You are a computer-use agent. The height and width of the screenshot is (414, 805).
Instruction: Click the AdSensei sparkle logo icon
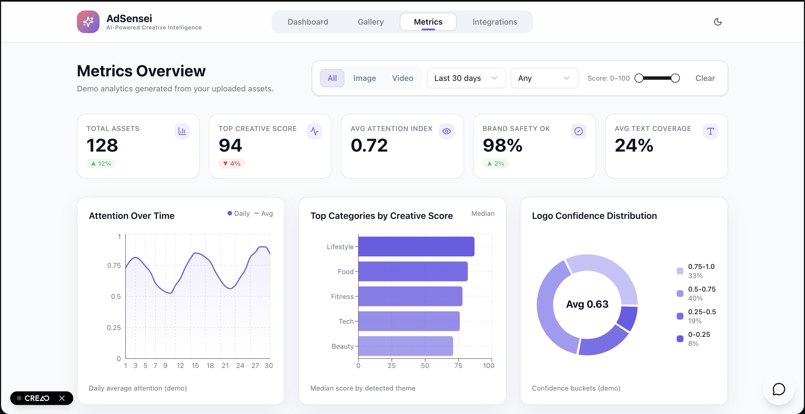click(88, 21)
